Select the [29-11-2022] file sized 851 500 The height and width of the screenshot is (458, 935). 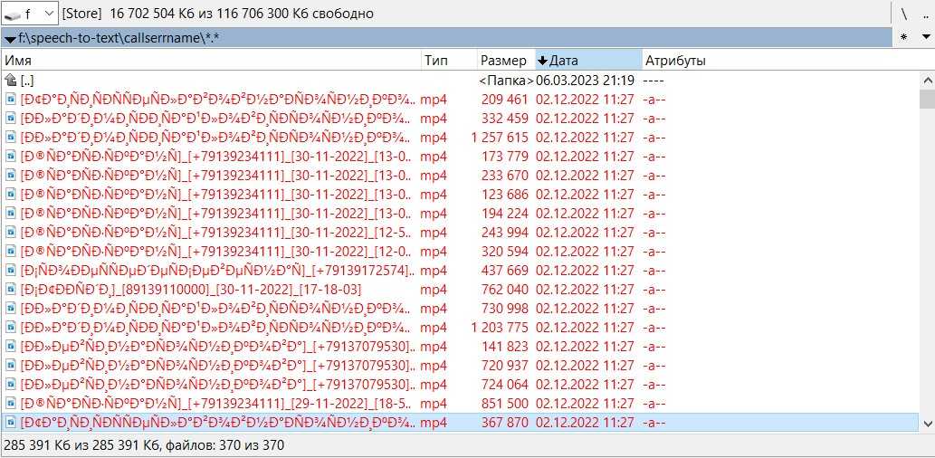(x=217, y=404)
